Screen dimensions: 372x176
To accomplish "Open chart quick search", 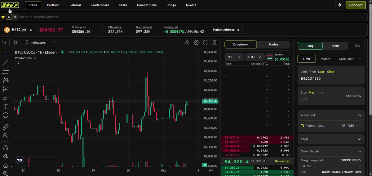I will pos(187,43).
